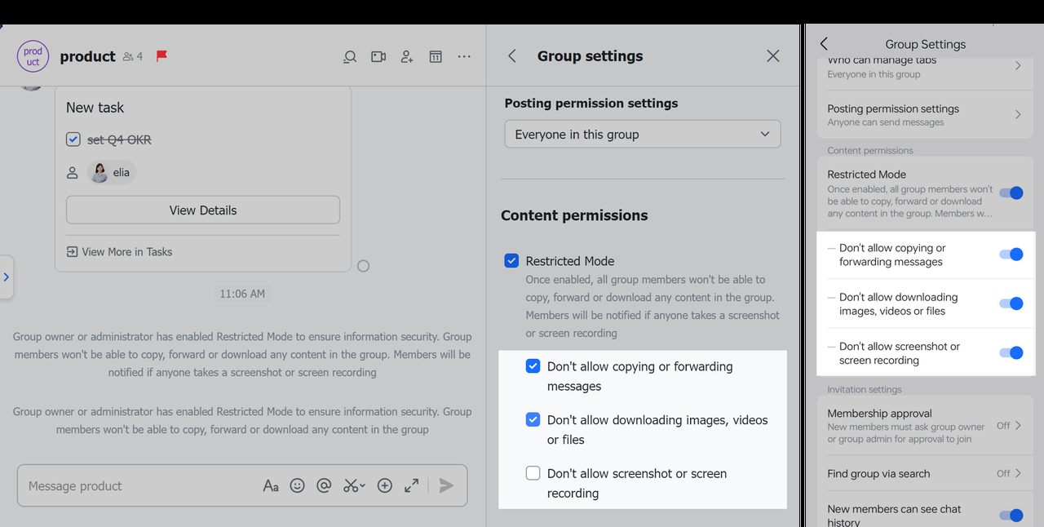Click the Message product input field
Image resolution: width=1044 pixels, height=527 pixels.
[x=139, y=485]
